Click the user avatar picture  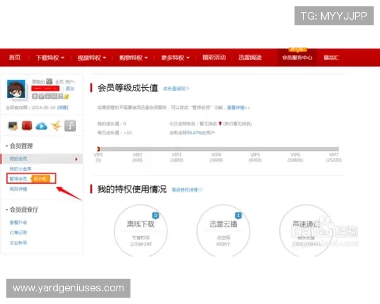pyautogui.click(x=16, y=89)
